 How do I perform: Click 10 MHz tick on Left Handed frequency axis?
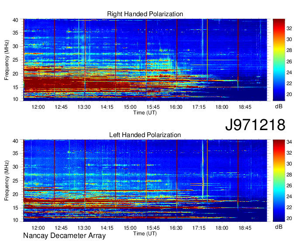15,220
